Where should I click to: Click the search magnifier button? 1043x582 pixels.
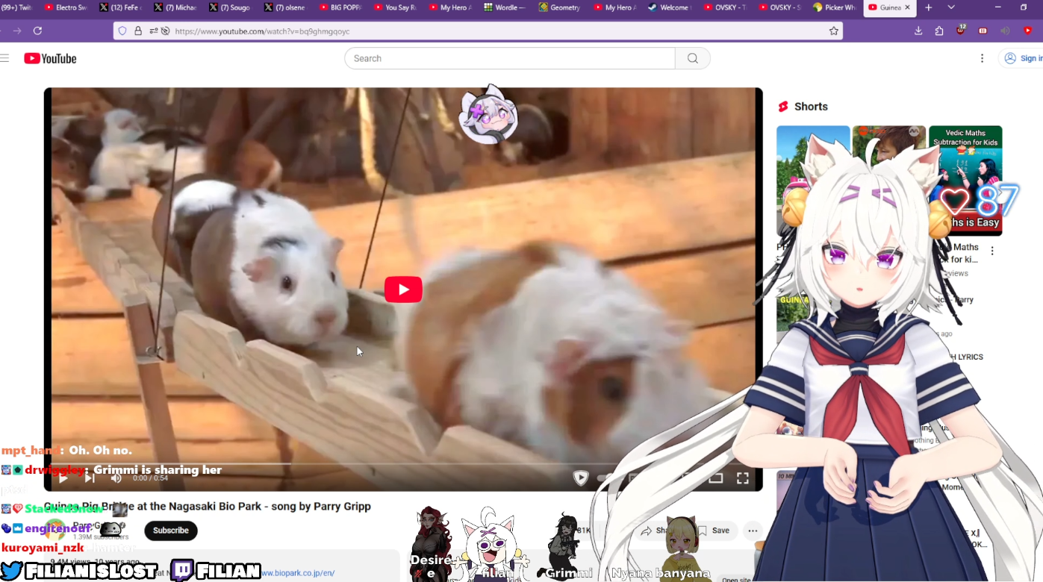[693, 58]
